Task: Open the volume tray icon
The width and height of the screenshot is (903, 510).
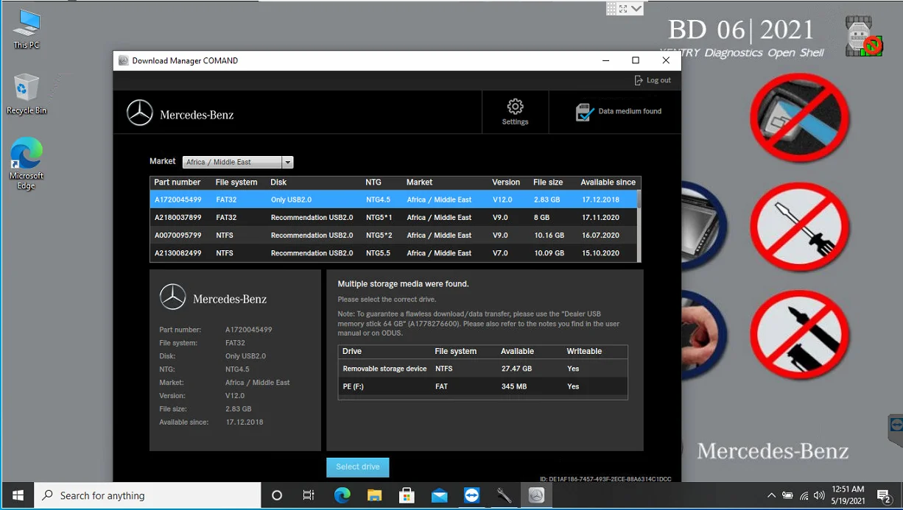Action: pos(819,495)
